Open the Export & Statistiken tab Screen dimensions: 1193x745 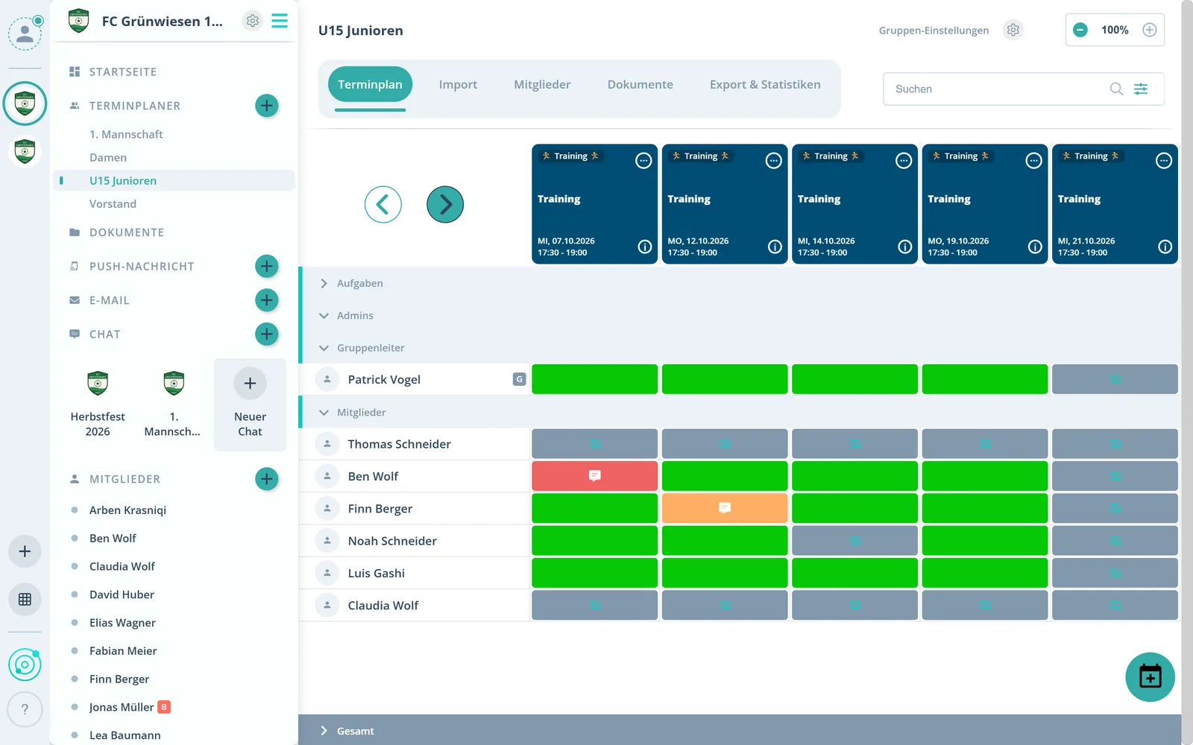[765, 85]
